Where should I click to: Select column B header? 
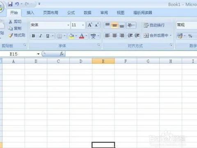coord(36,61)
